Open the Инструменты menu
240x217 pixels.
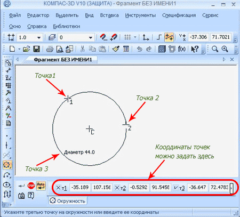pyautogui.click(x=140, y=15)
